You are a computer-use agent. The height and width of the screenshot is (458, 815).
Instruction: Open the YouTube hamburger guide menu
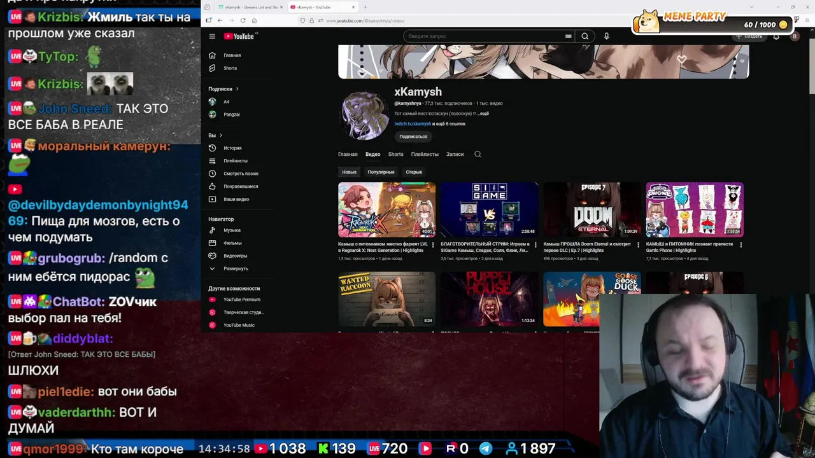tap(212, 36)
